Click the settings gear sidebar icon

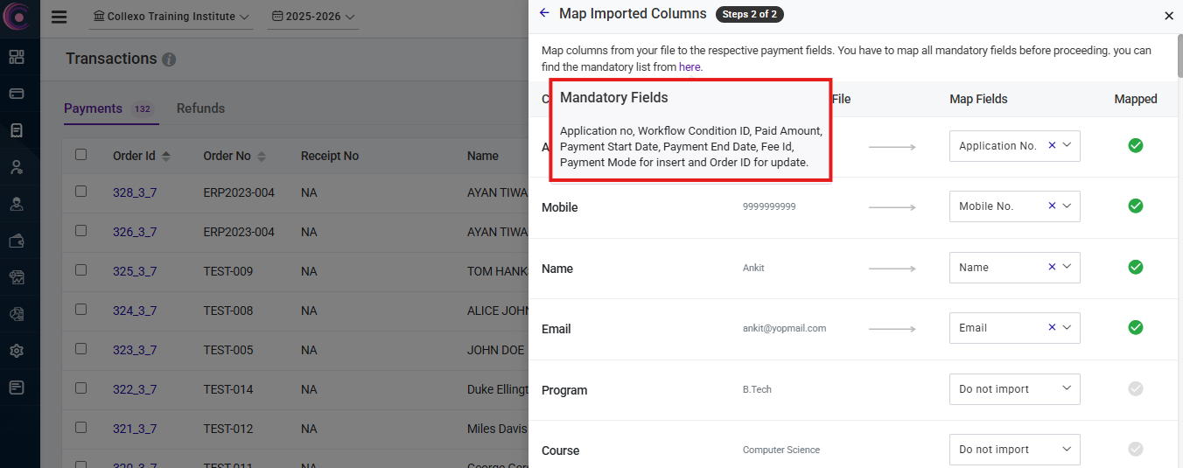(x=17, y=351)
